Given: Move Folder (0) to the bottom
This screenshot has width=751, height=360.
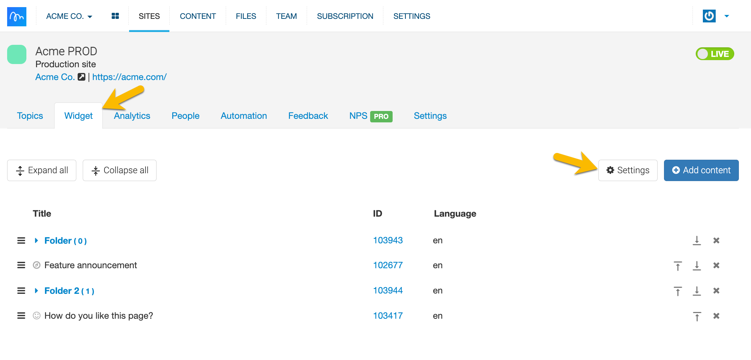Looking at the screenshot, I should point(696,241).
